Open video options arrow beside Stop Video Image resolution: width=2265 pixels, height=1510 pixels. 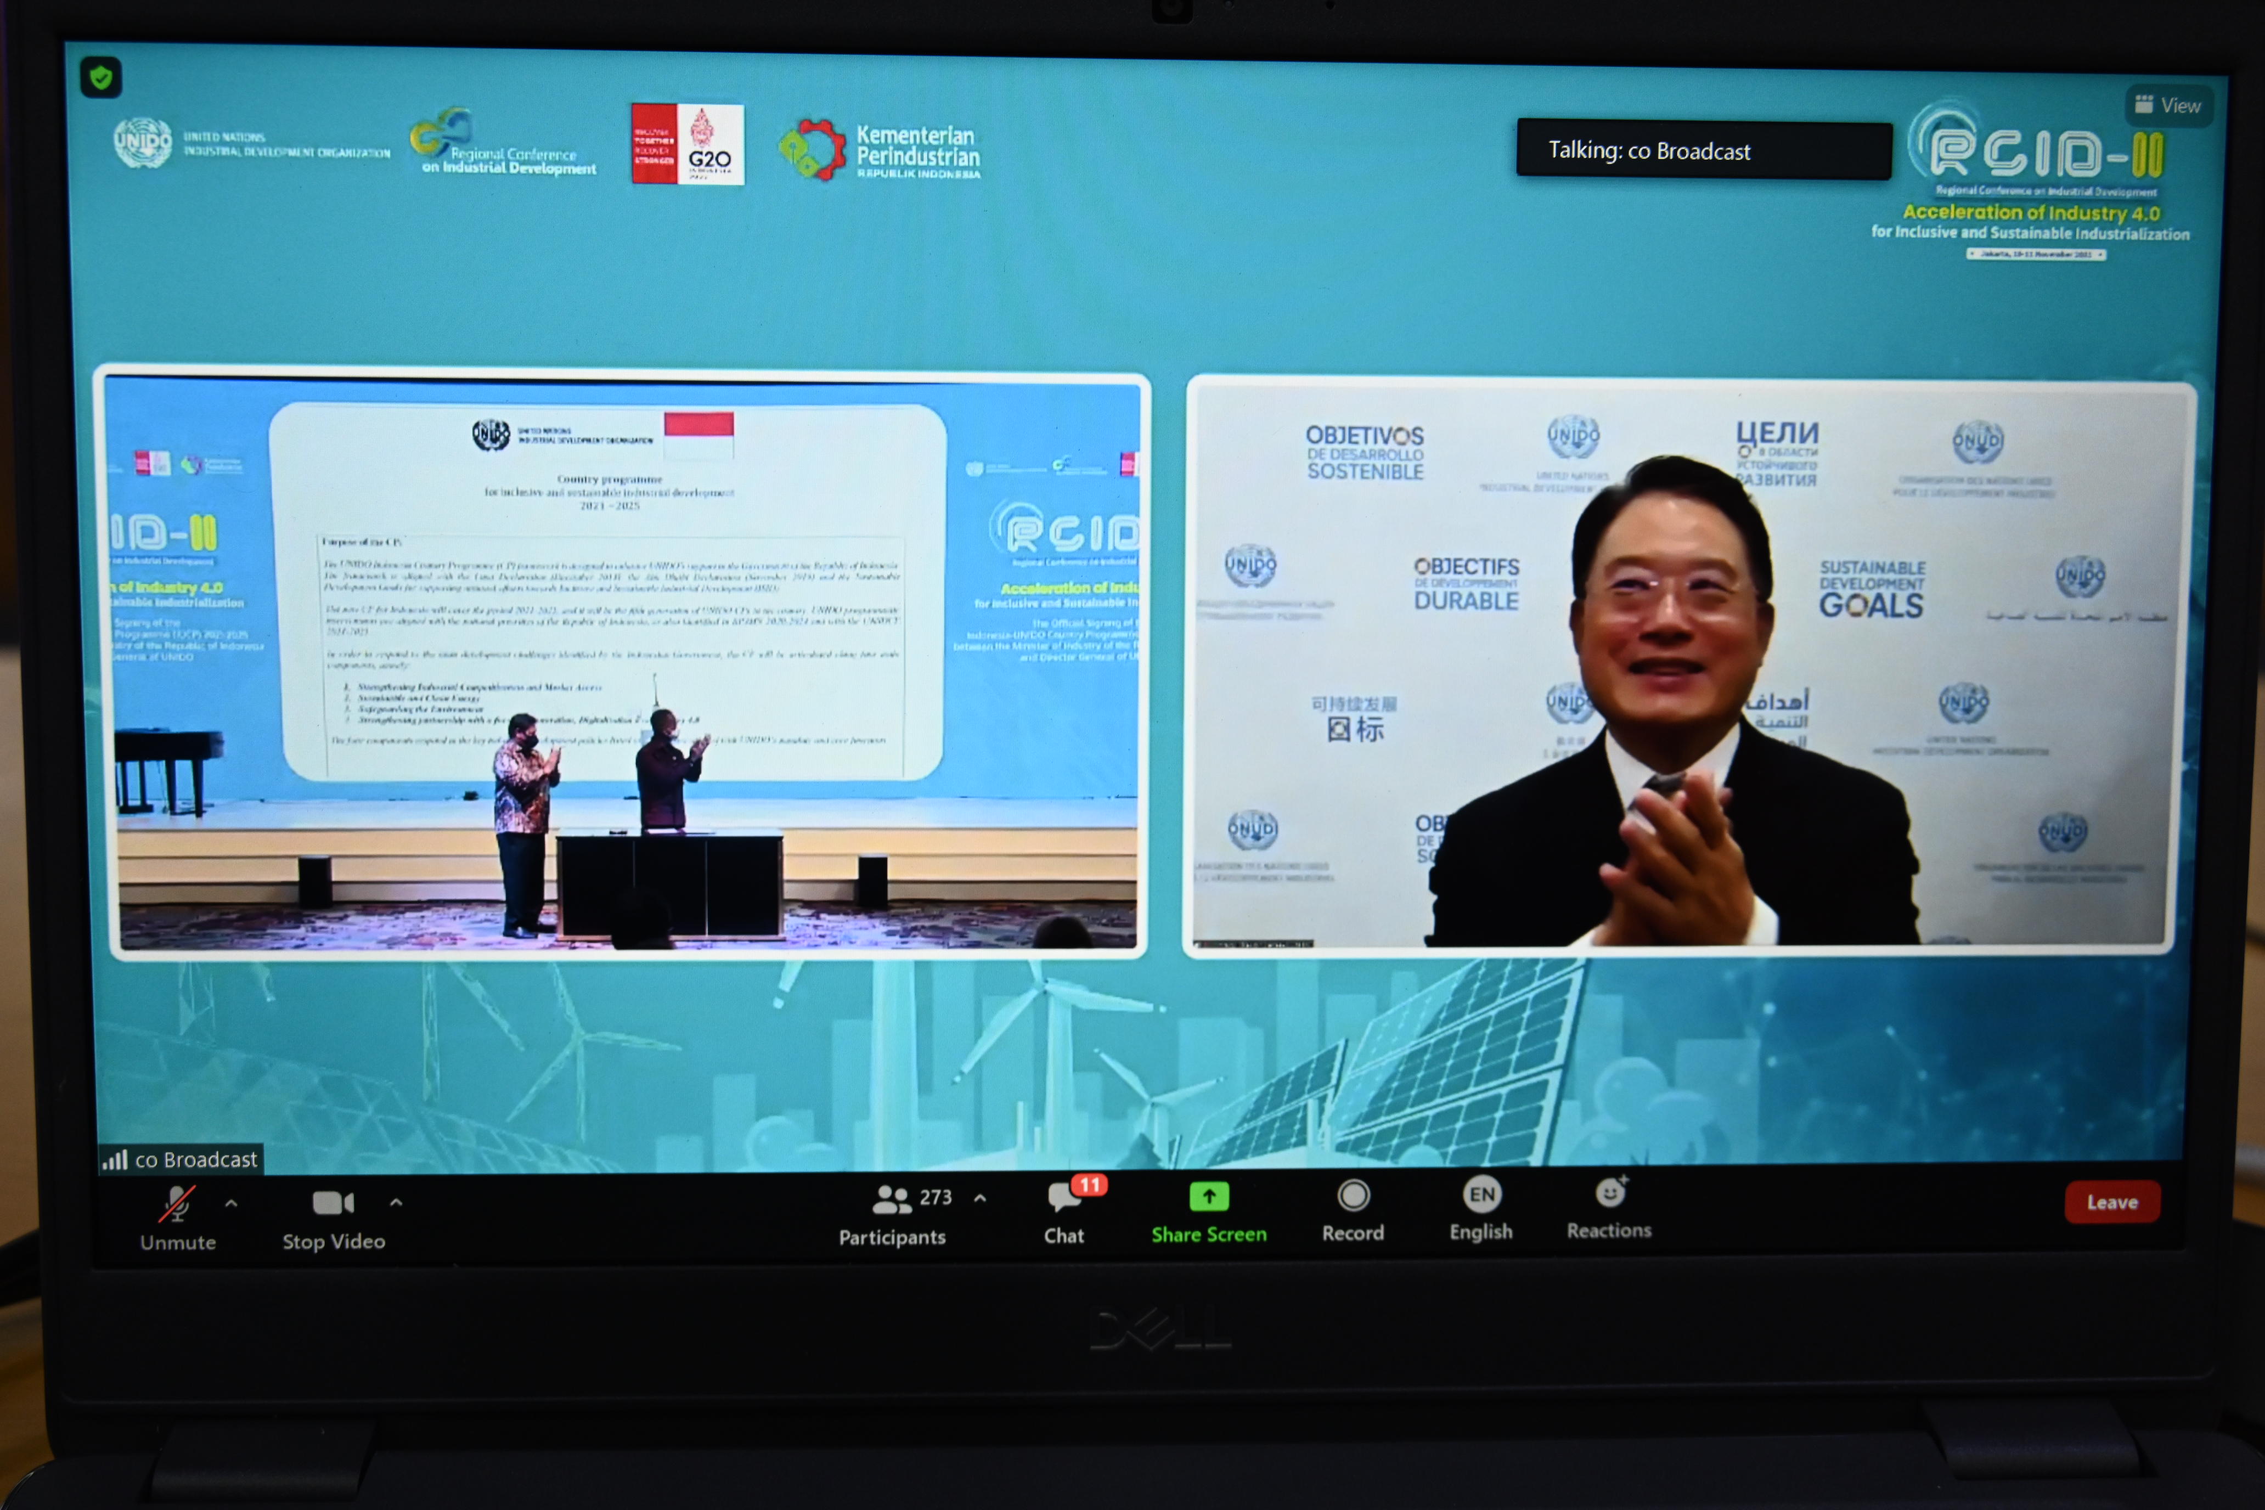click(x=396, y=1202)
